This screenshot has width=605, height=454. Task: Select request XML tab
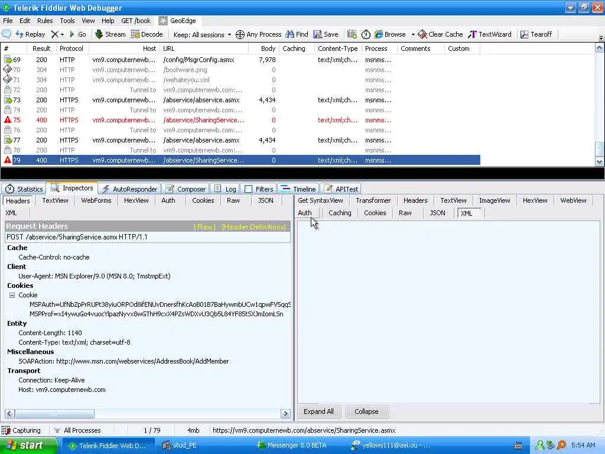click(x=11, y=213)
